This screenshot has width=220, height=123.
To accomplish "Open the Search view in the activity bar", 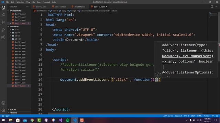I will [3, 15].
